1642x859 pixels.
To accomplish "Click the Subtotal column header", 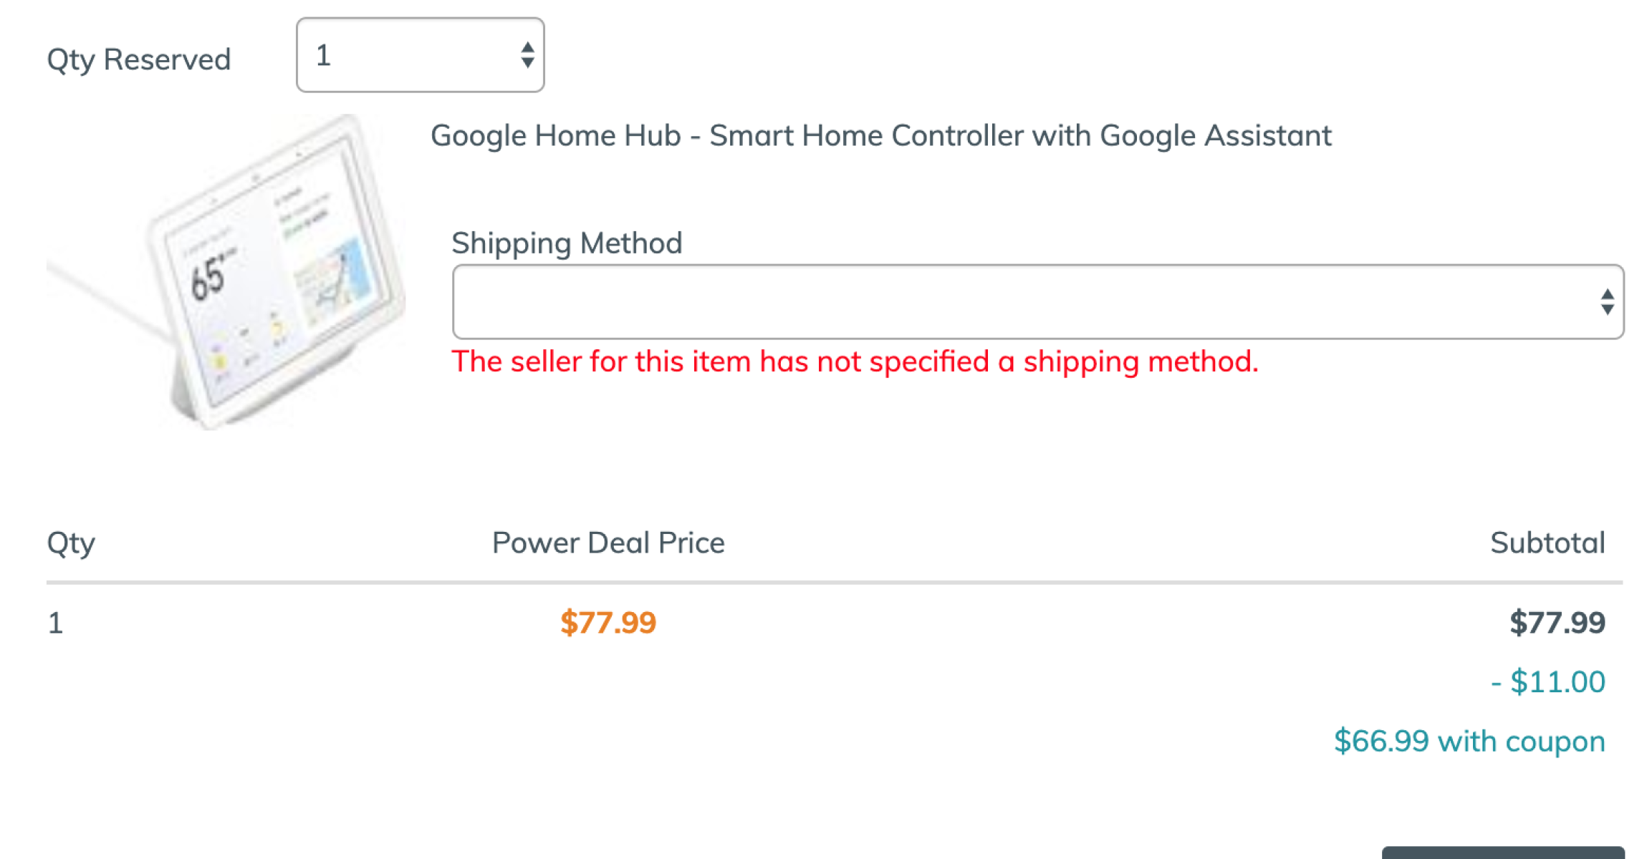I will 1547,543.
